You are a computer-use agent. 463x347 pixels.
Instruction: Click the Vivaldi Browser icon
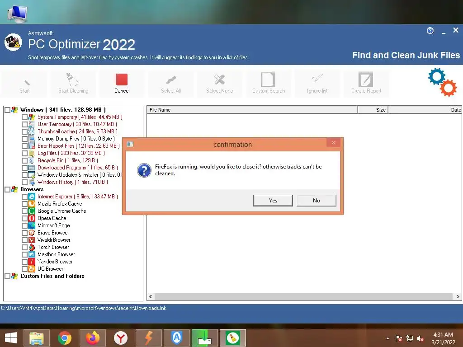(x=32, y=240)
